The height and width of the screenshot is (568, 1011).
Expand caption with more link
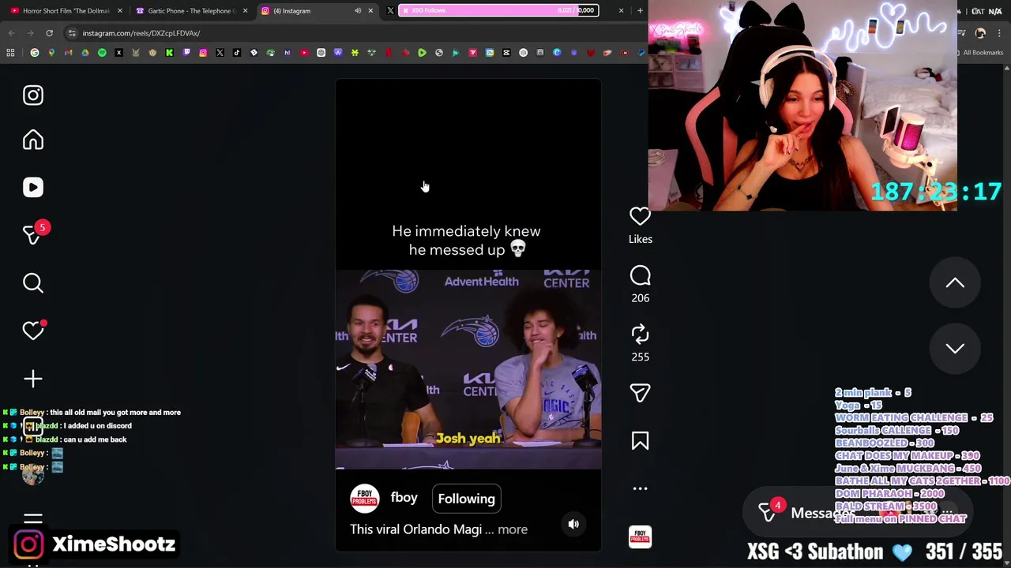[513, 529]
